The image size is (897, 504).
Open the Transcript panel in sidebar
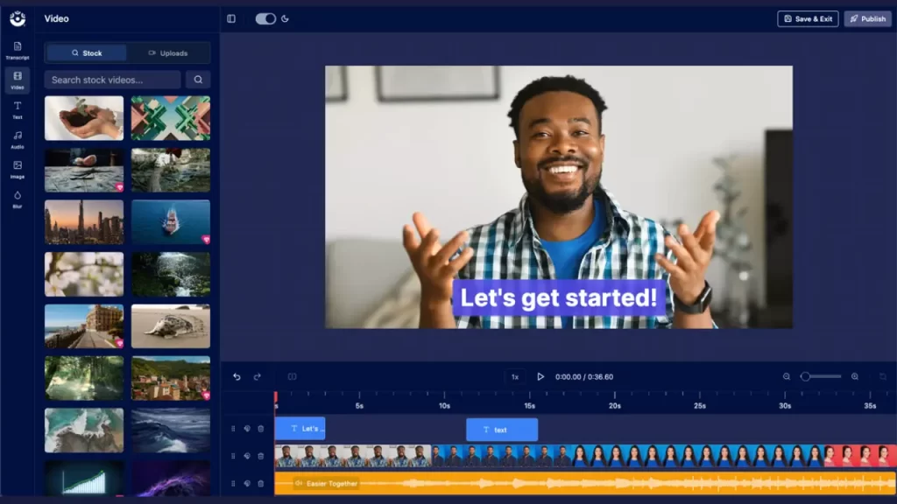pos(18,50)
